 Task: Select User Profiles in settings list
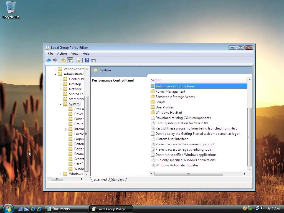click(x=164, y=107)
